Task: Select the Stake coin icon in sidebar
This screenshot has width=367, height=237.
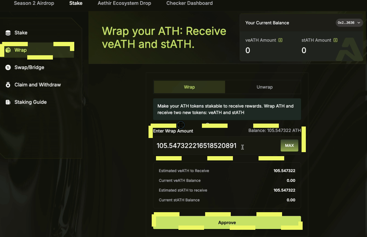Action: pos(8,33)
